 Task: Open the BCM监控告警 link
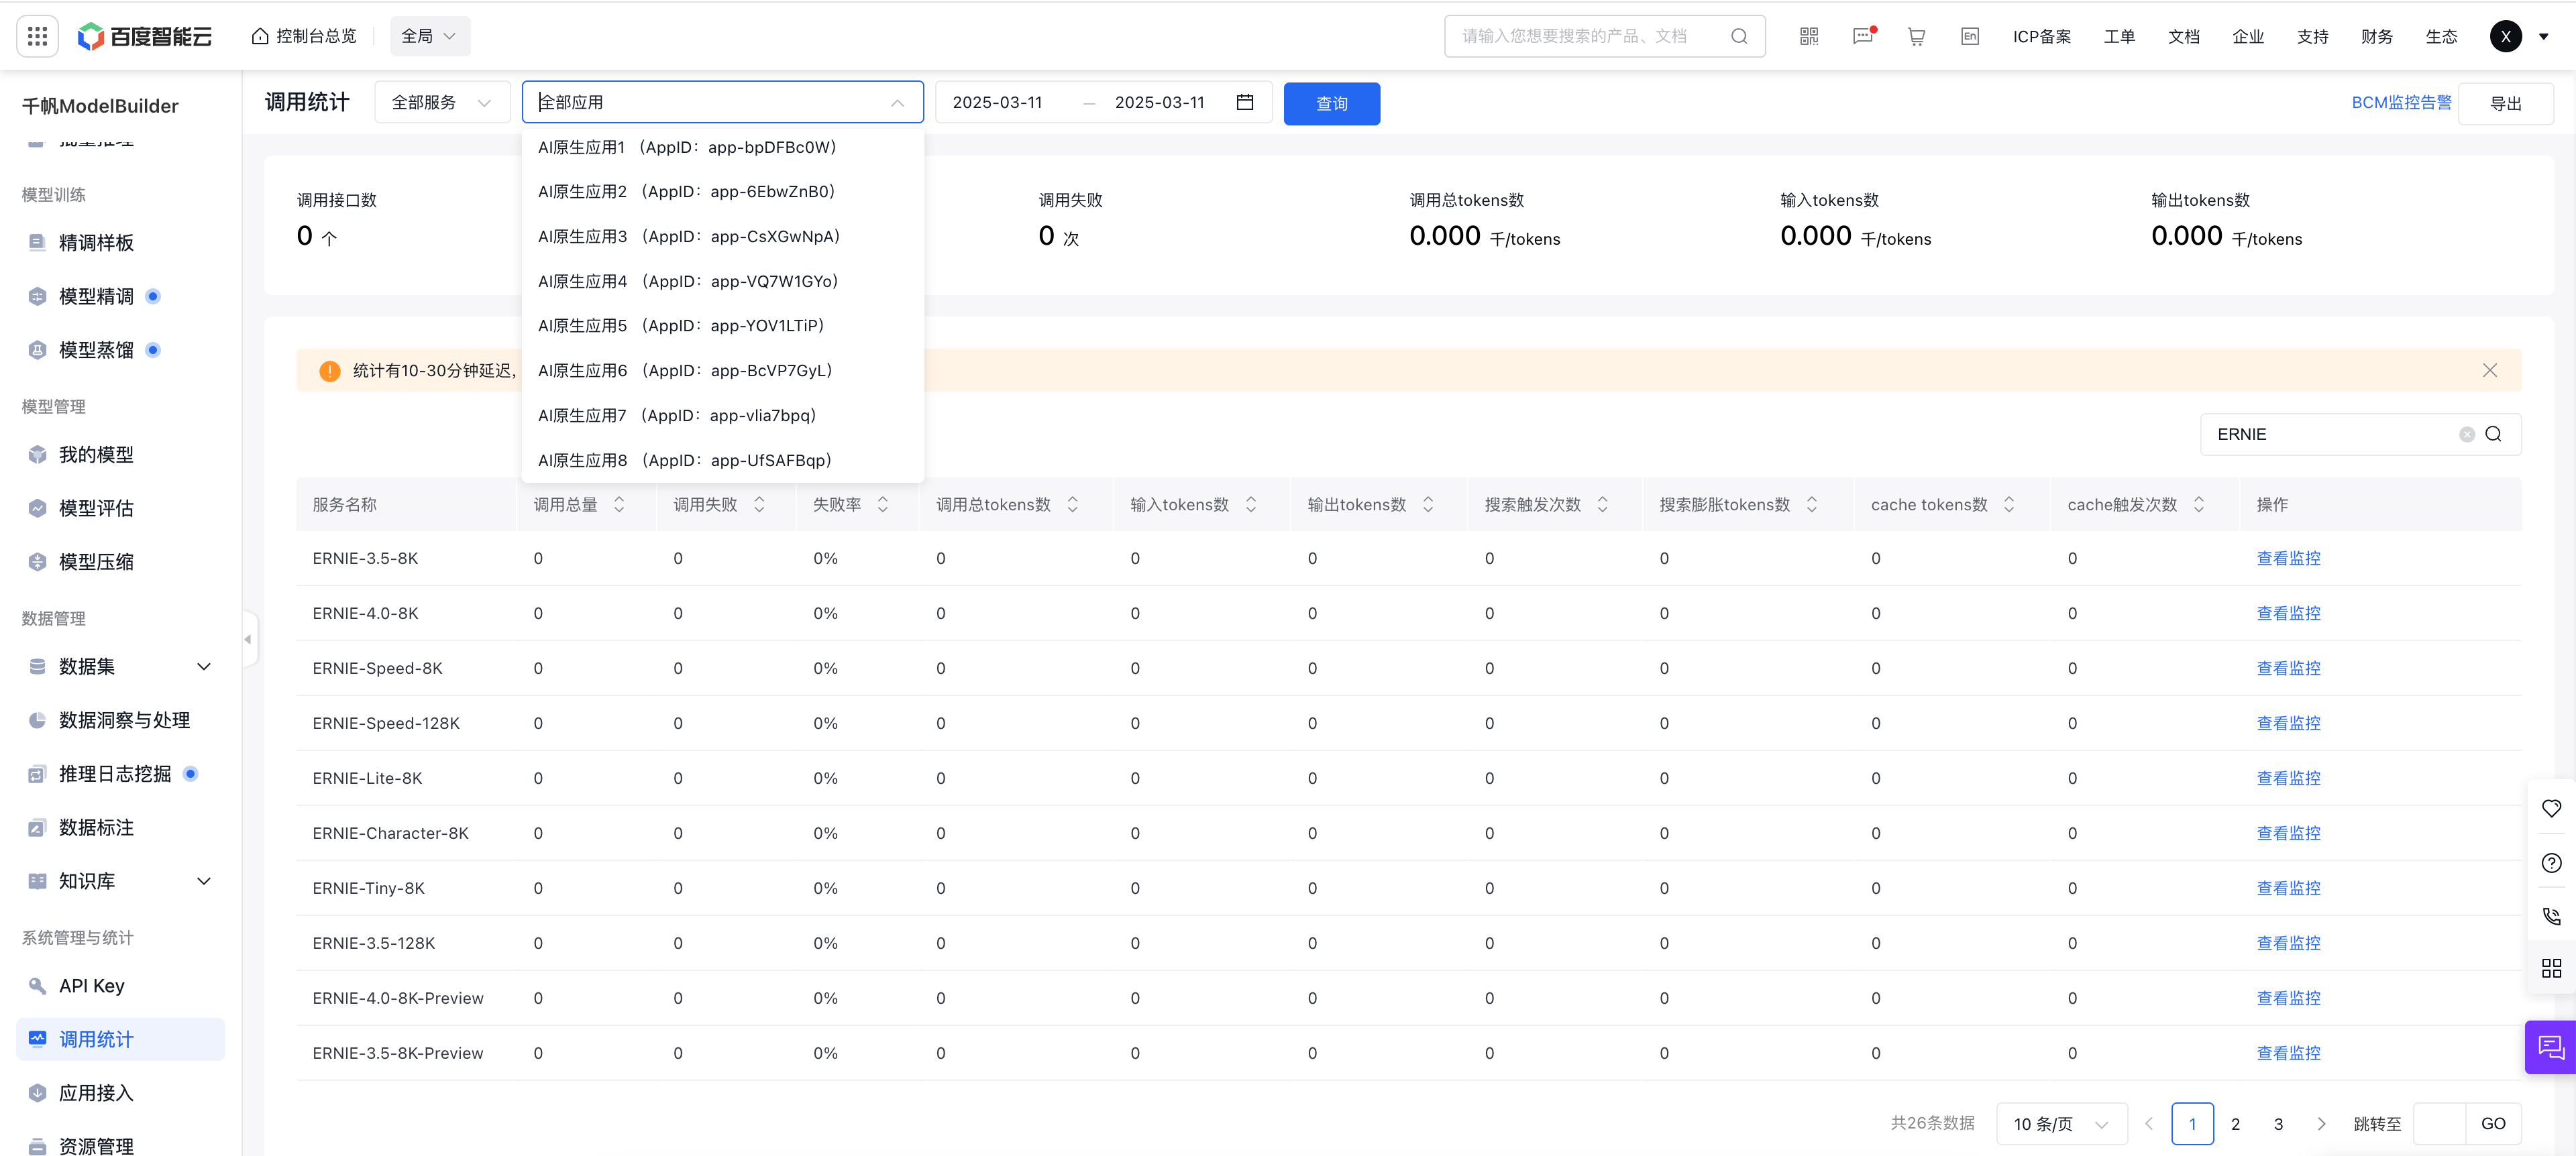click(2401, 102)
